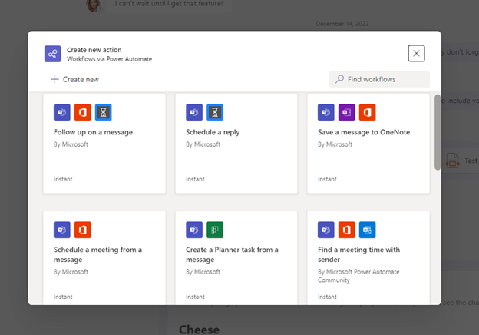479x335 pixels.
Task: Open Schedule a meeting from a message template
Action: click(x=104, y=257)
